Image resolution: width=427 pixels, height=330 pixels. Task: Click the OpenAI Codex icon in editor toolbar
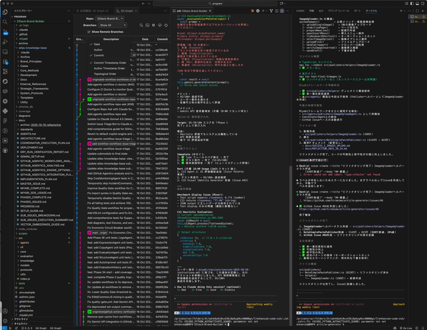tap(258, 11)
